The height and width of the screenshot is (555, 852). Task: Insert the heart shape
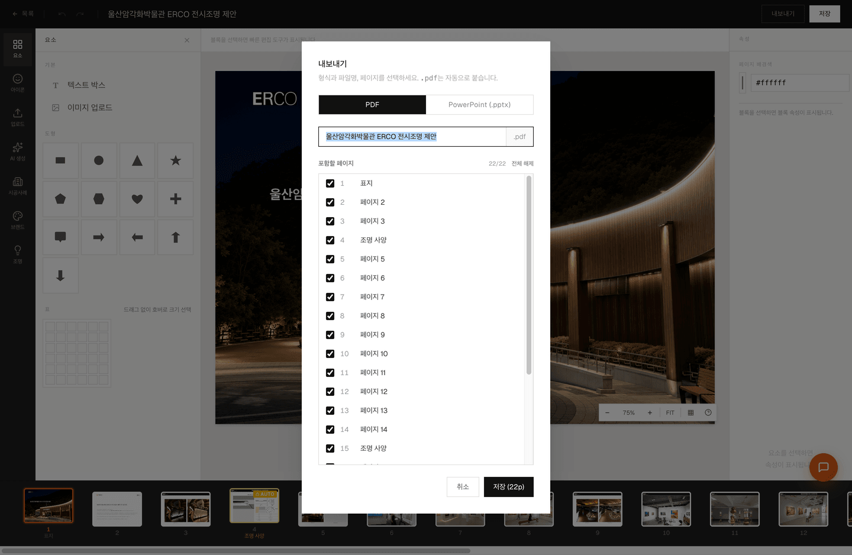tap(137, 199)
